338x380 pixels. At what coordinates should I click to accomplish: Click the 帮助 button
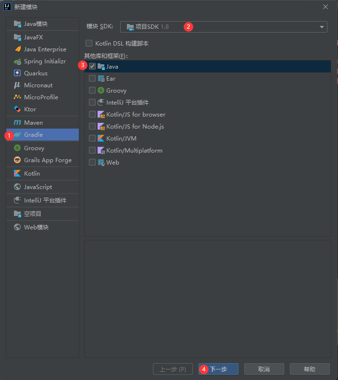coord(310,369)
